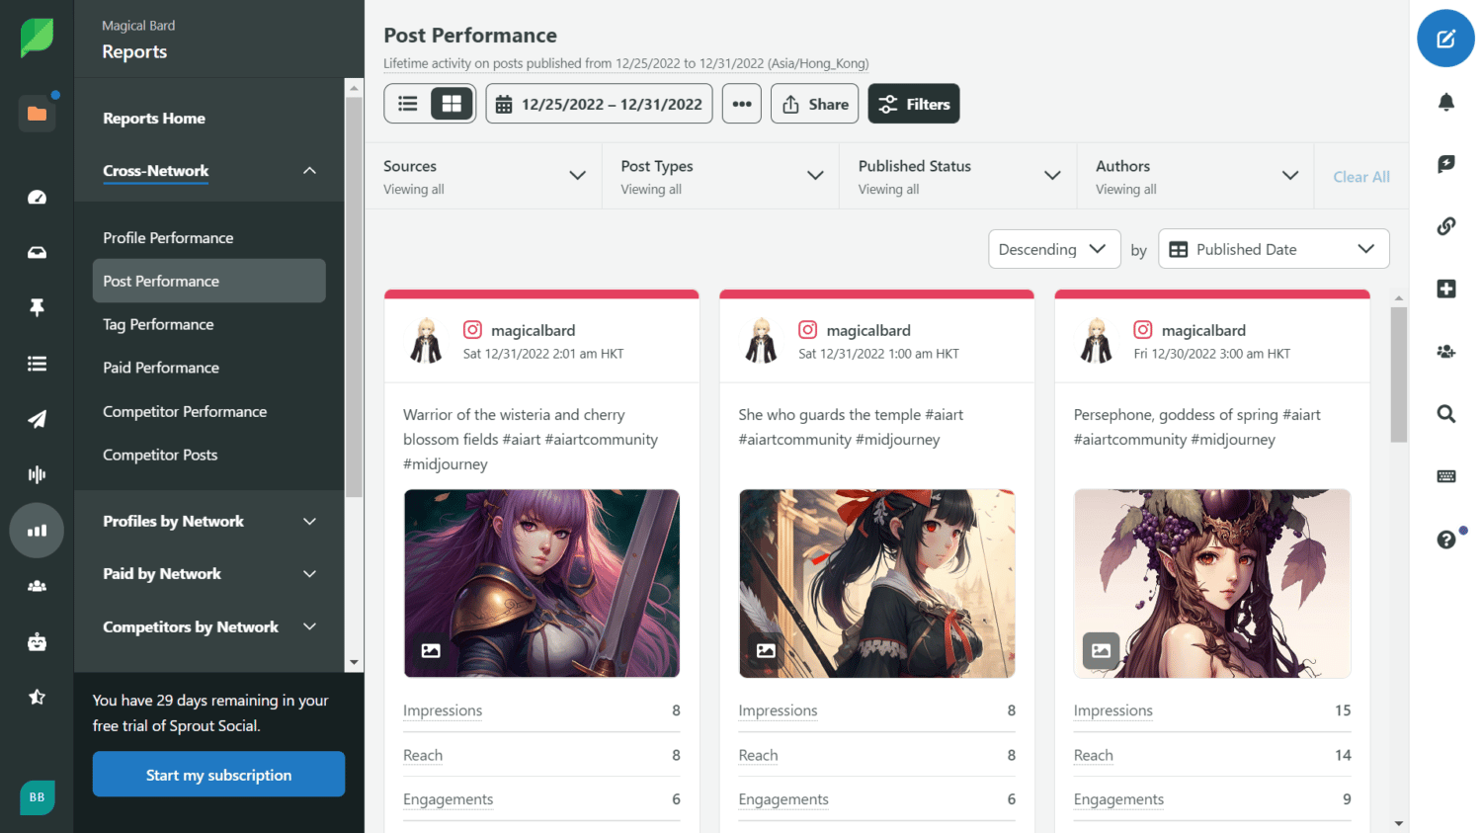Click the blue Compose pencil button

[x=1445, y=39]
